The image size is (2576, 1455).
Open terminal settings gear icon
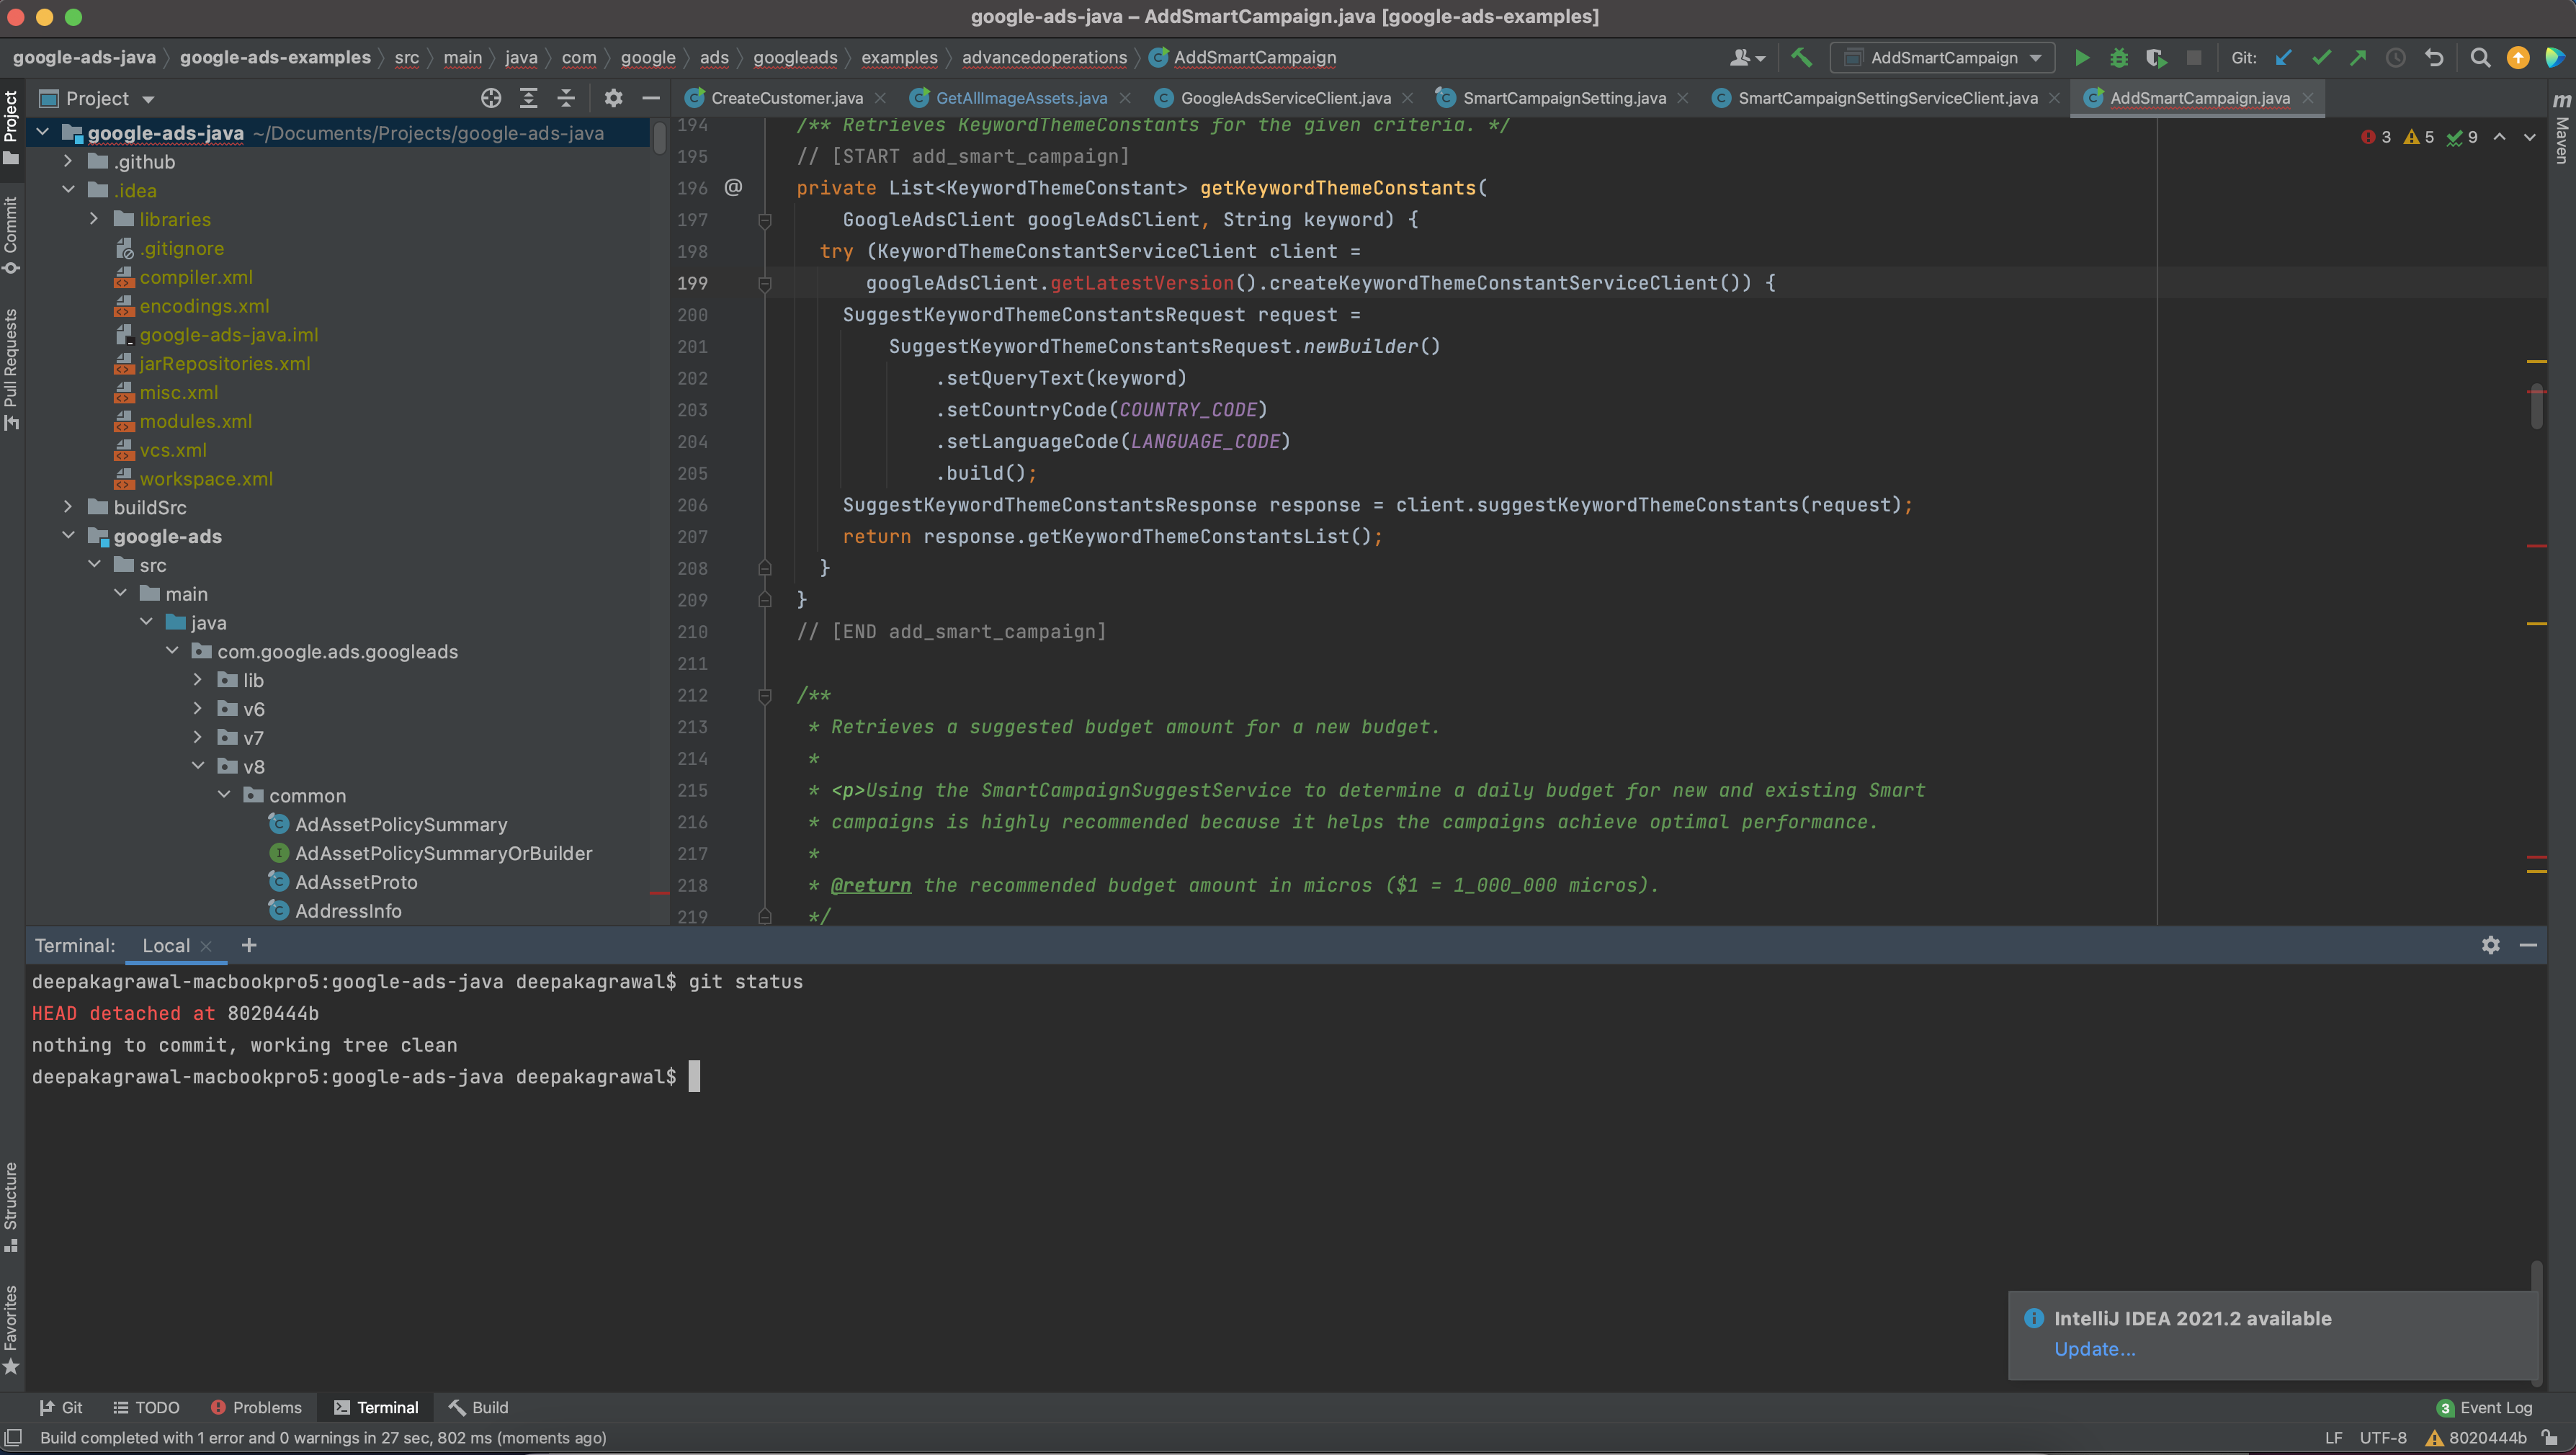click(x=2490, y=945)
